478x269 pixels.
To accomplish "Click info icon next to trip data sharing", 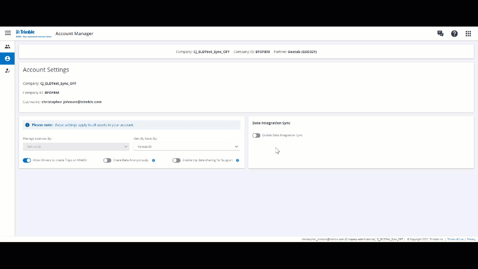I will (x=238, y=160).
